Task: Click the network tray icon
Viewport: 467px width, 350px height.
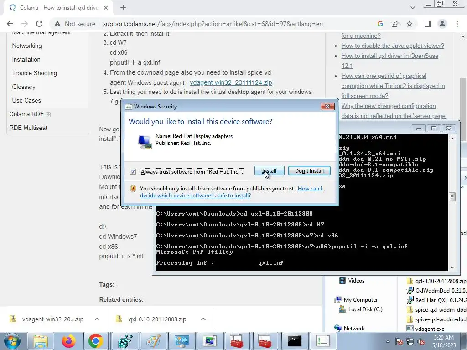Action: tap(410, 341)
